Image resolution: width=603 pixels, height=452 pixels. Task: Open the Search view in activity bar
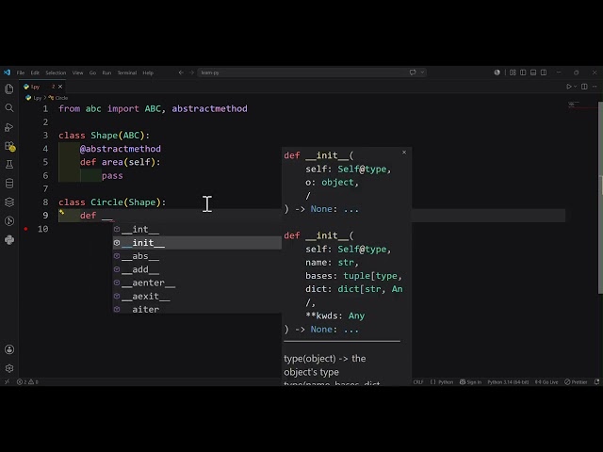point(9,107)
